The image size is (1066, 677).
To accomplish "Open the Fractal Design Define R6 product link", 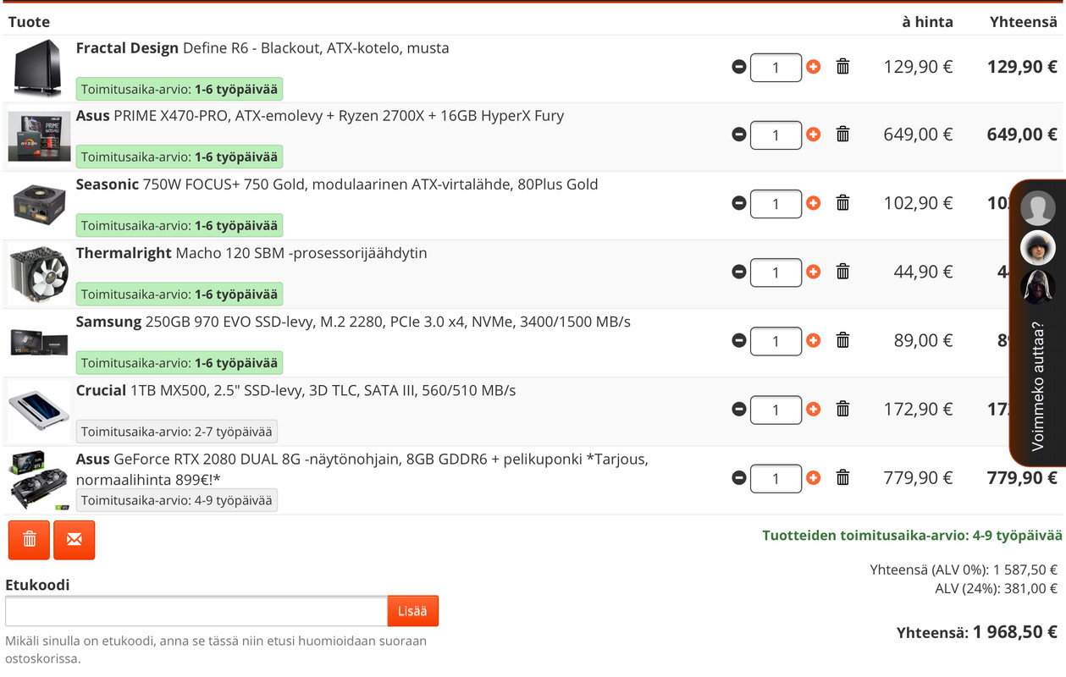I will pos(262,48).
